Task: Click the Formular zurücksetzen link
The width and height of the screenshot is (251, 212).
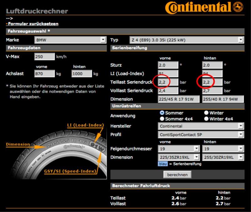Action: (x=33, y=24)
